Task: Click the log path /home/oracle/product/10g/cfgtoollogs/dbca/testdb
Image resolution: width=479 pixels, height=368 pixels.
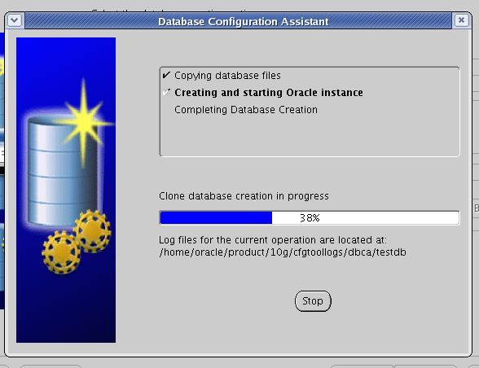Action: click(283, 252)
